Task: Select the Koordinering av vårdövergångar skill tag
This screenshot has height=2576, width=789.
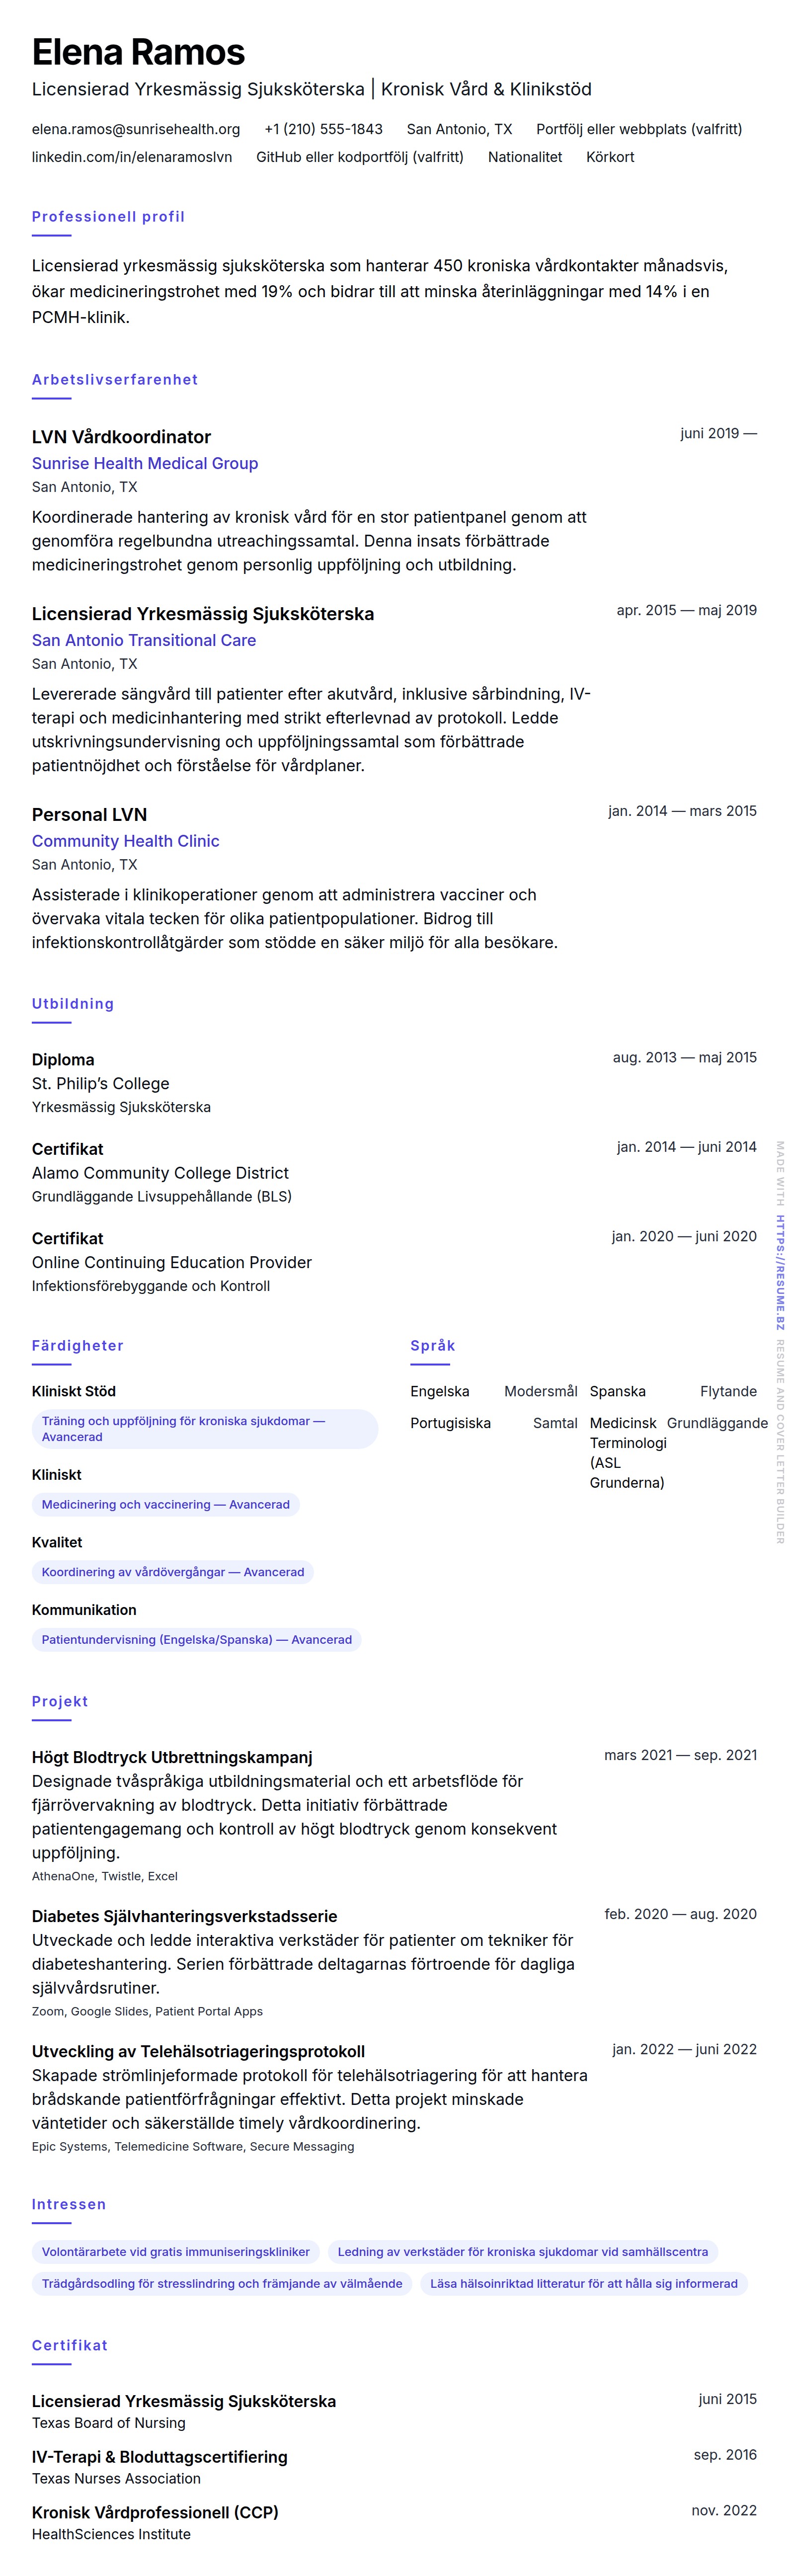Action: [x=173, y=1572]
